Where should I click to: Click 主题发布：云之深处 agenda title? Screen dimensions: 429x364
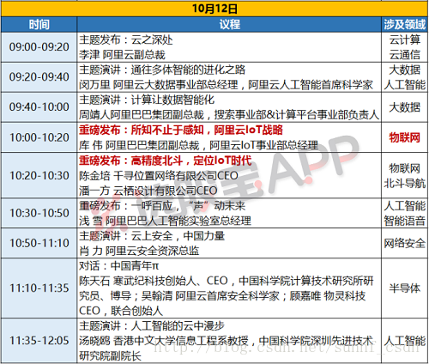click(x=126, y=39)
